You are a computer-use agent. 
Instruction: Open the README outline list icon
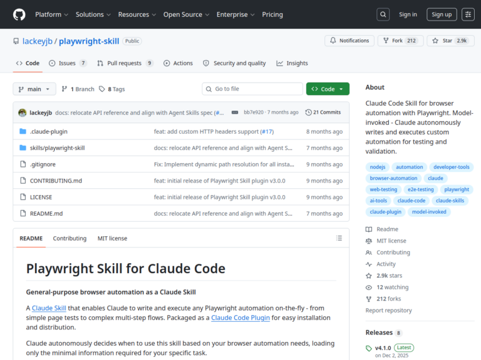[339, 238]
